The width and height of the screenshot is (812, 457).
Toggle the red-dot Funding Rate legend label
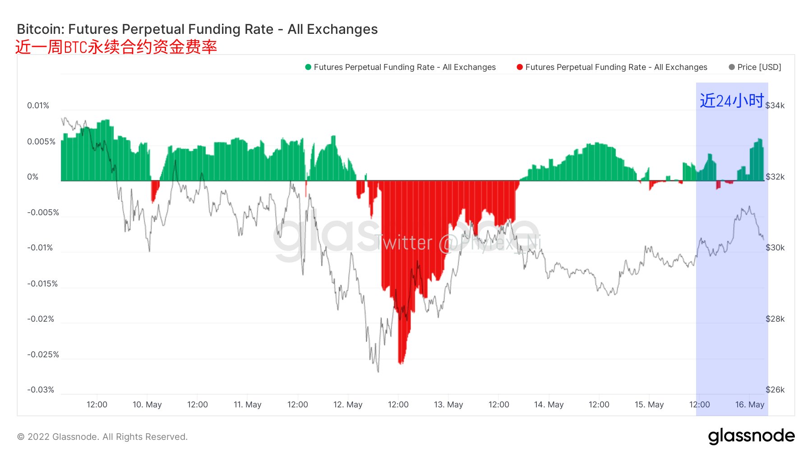616,67
